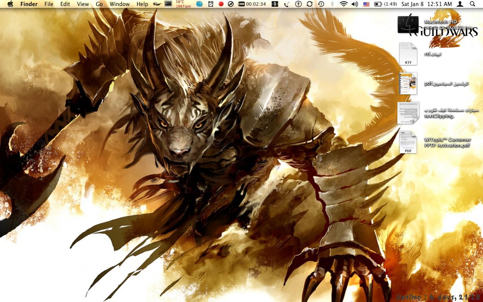Click the alarm clock menu bar icon
The image size is (483, 302).
click(210, 4)
